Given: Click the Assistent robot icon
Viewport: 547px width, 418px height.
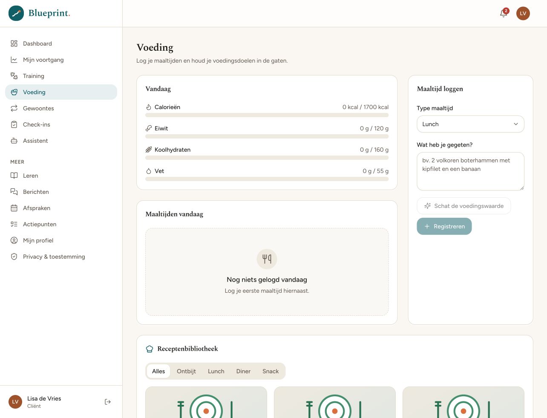Looking at the screenshot, I should pos(14,141).
